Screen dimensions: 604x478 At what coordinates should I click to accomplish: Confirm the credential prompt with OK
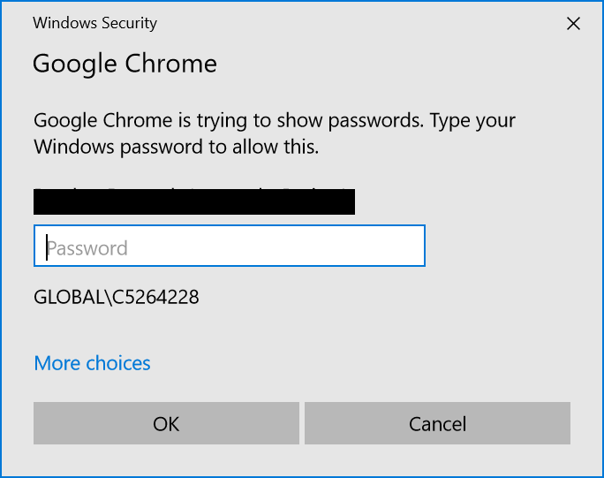[x=166, y=424]
